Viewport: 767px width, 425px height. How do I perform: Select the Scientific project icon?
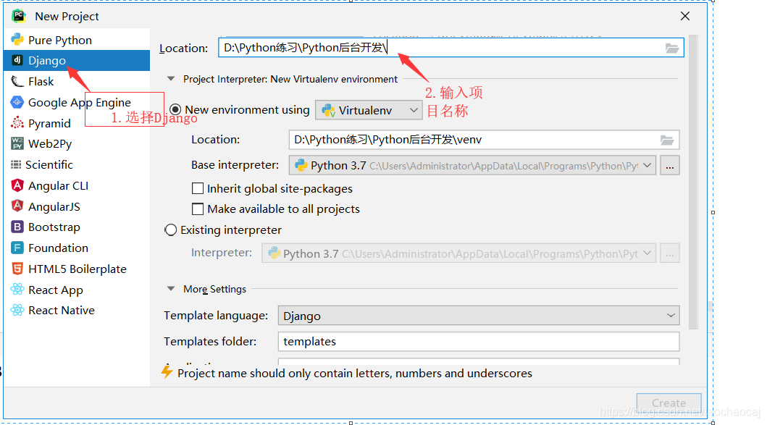point(16,165)
